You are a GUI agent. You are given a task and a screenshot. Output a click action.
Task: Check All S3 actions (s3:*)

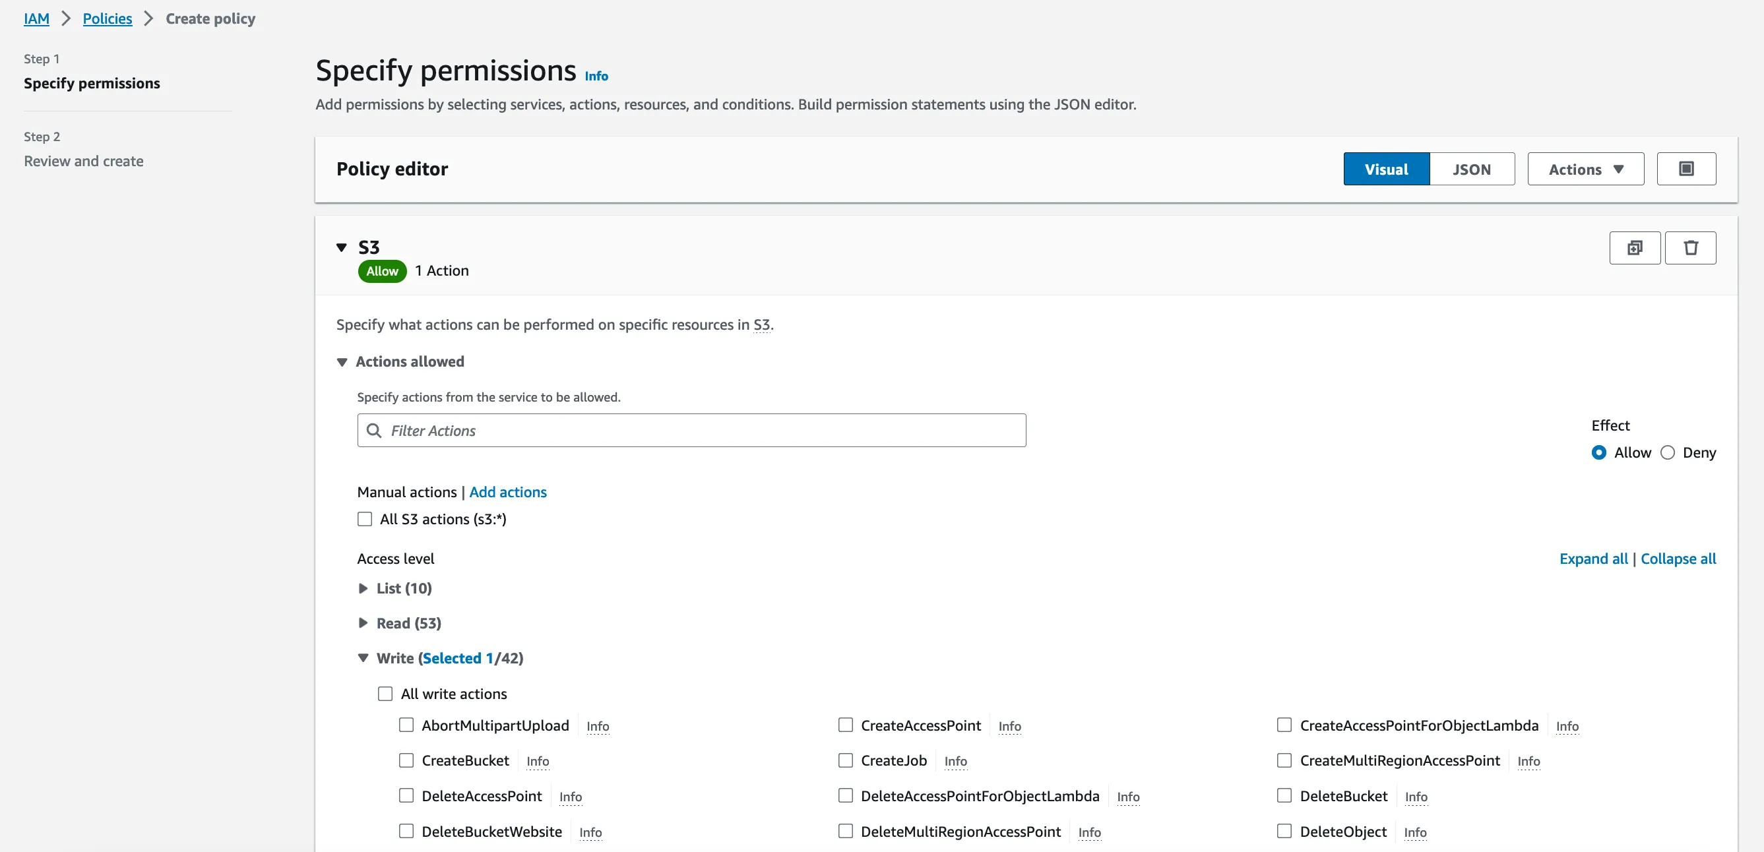365,520
